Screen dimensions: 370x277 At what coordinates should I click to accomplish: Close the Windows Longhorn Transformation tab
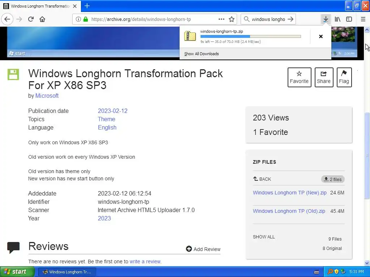(75, 6)
